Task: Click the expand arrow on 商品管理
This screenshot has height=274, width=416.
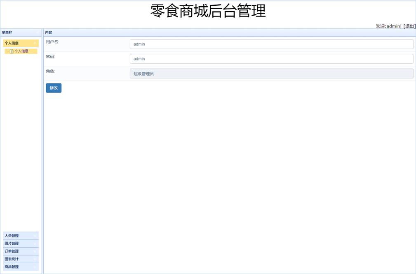Action: pyautogui.click(x=35, y=267)
